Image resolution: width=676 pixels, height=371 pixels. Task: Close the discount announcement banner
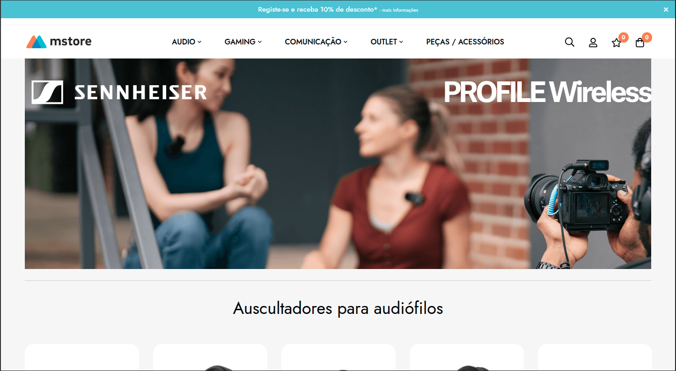(666, 9)
